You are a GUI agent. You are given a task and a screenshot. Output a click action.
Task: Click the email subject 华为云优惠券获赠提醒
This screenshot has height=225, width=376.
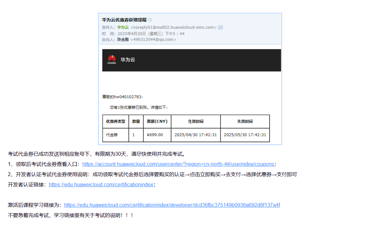(124, 19)
